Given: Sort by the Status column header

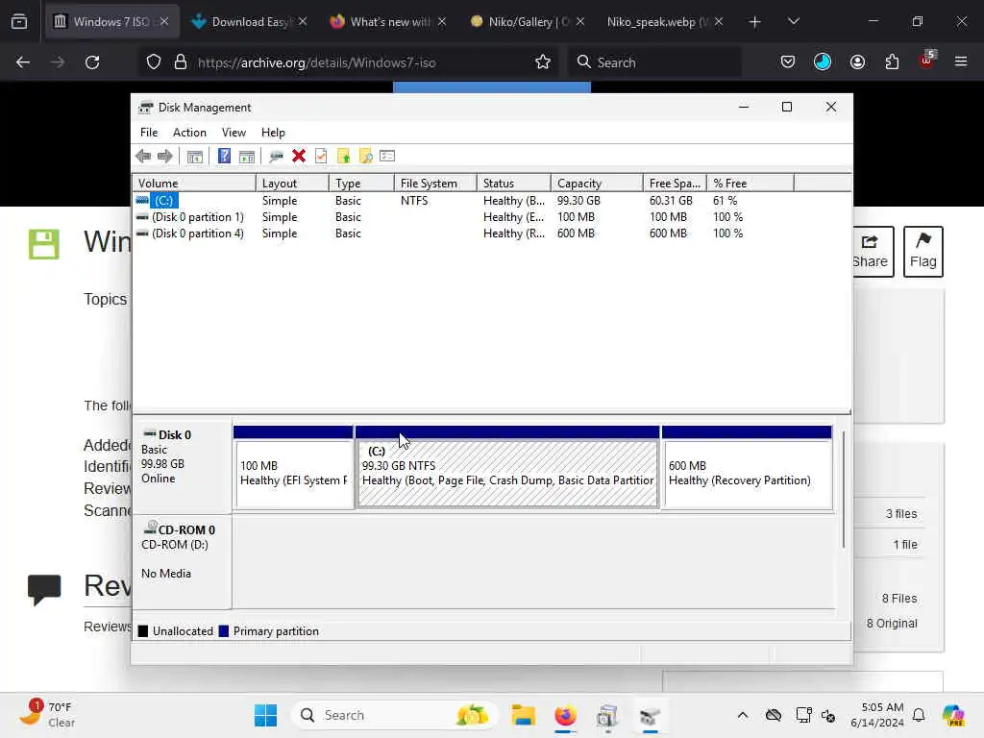Looking at the screenshot, I should coord(513,184).
